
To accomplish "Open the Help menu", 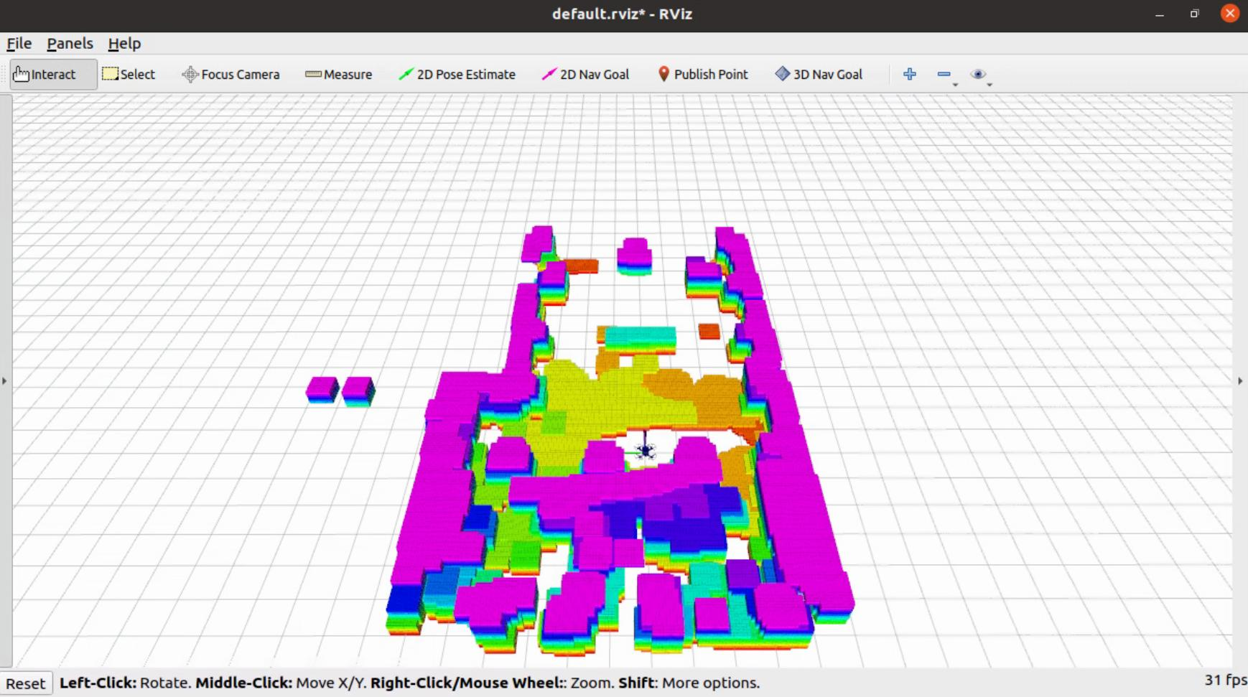I will tap(124, 43).
